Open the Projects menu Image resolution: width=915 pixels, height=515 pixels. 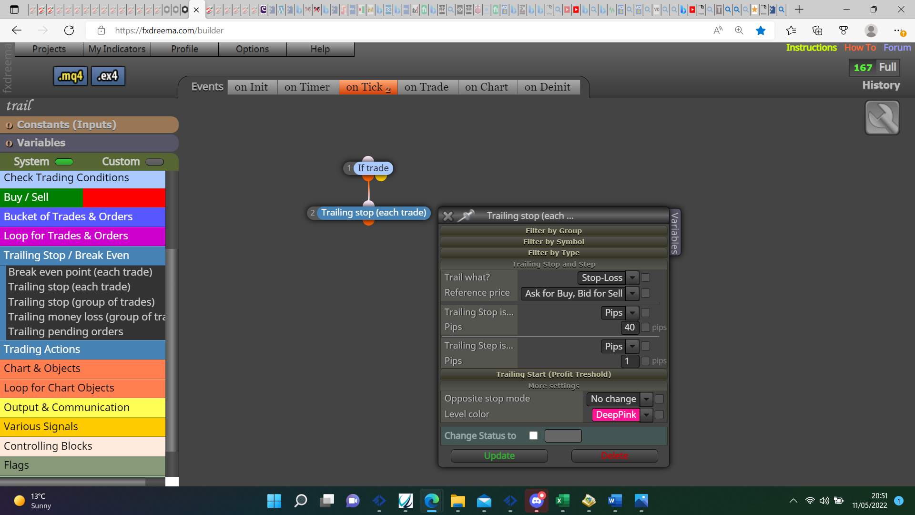(49, 49)
